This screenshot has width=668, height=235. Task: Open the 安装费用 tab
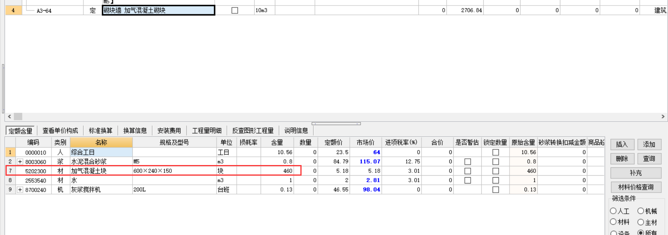[169, 130]
